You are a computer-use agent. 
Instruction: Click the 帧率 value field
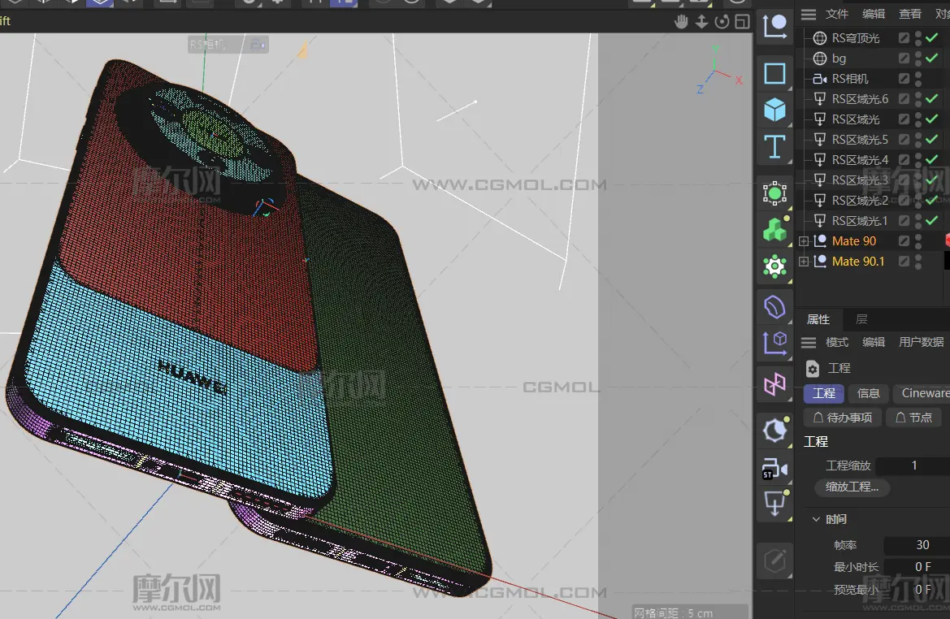coord(917,544)
